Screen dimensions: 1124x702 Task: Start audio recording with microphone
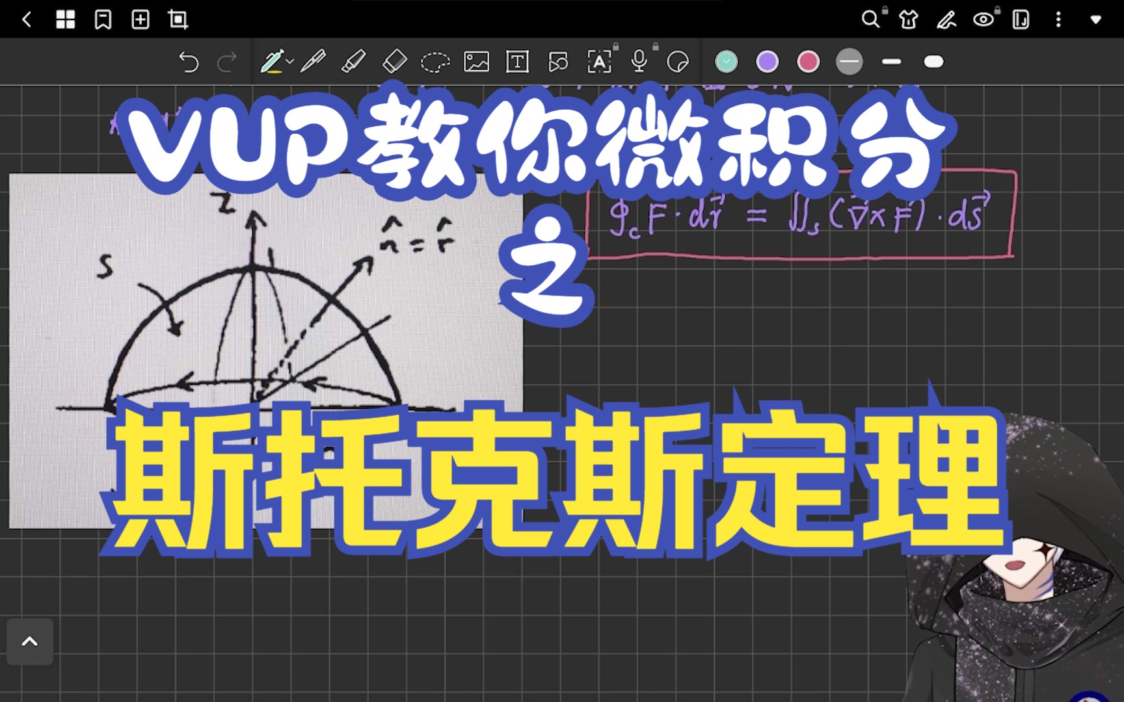click(639, 62)
